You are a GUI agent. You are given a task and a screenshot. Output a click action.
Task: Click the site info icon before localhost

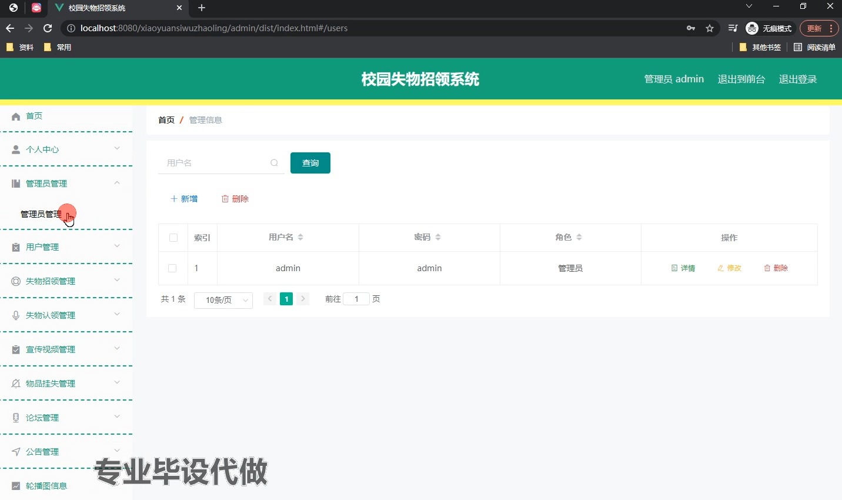tap(71, 28)
